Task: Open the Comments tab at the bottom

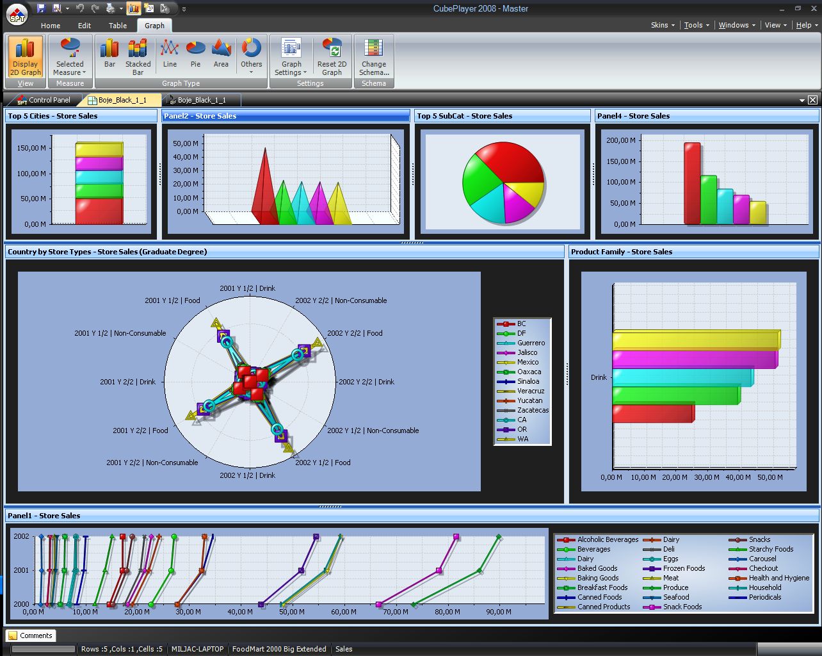Action: coord(31,635)
